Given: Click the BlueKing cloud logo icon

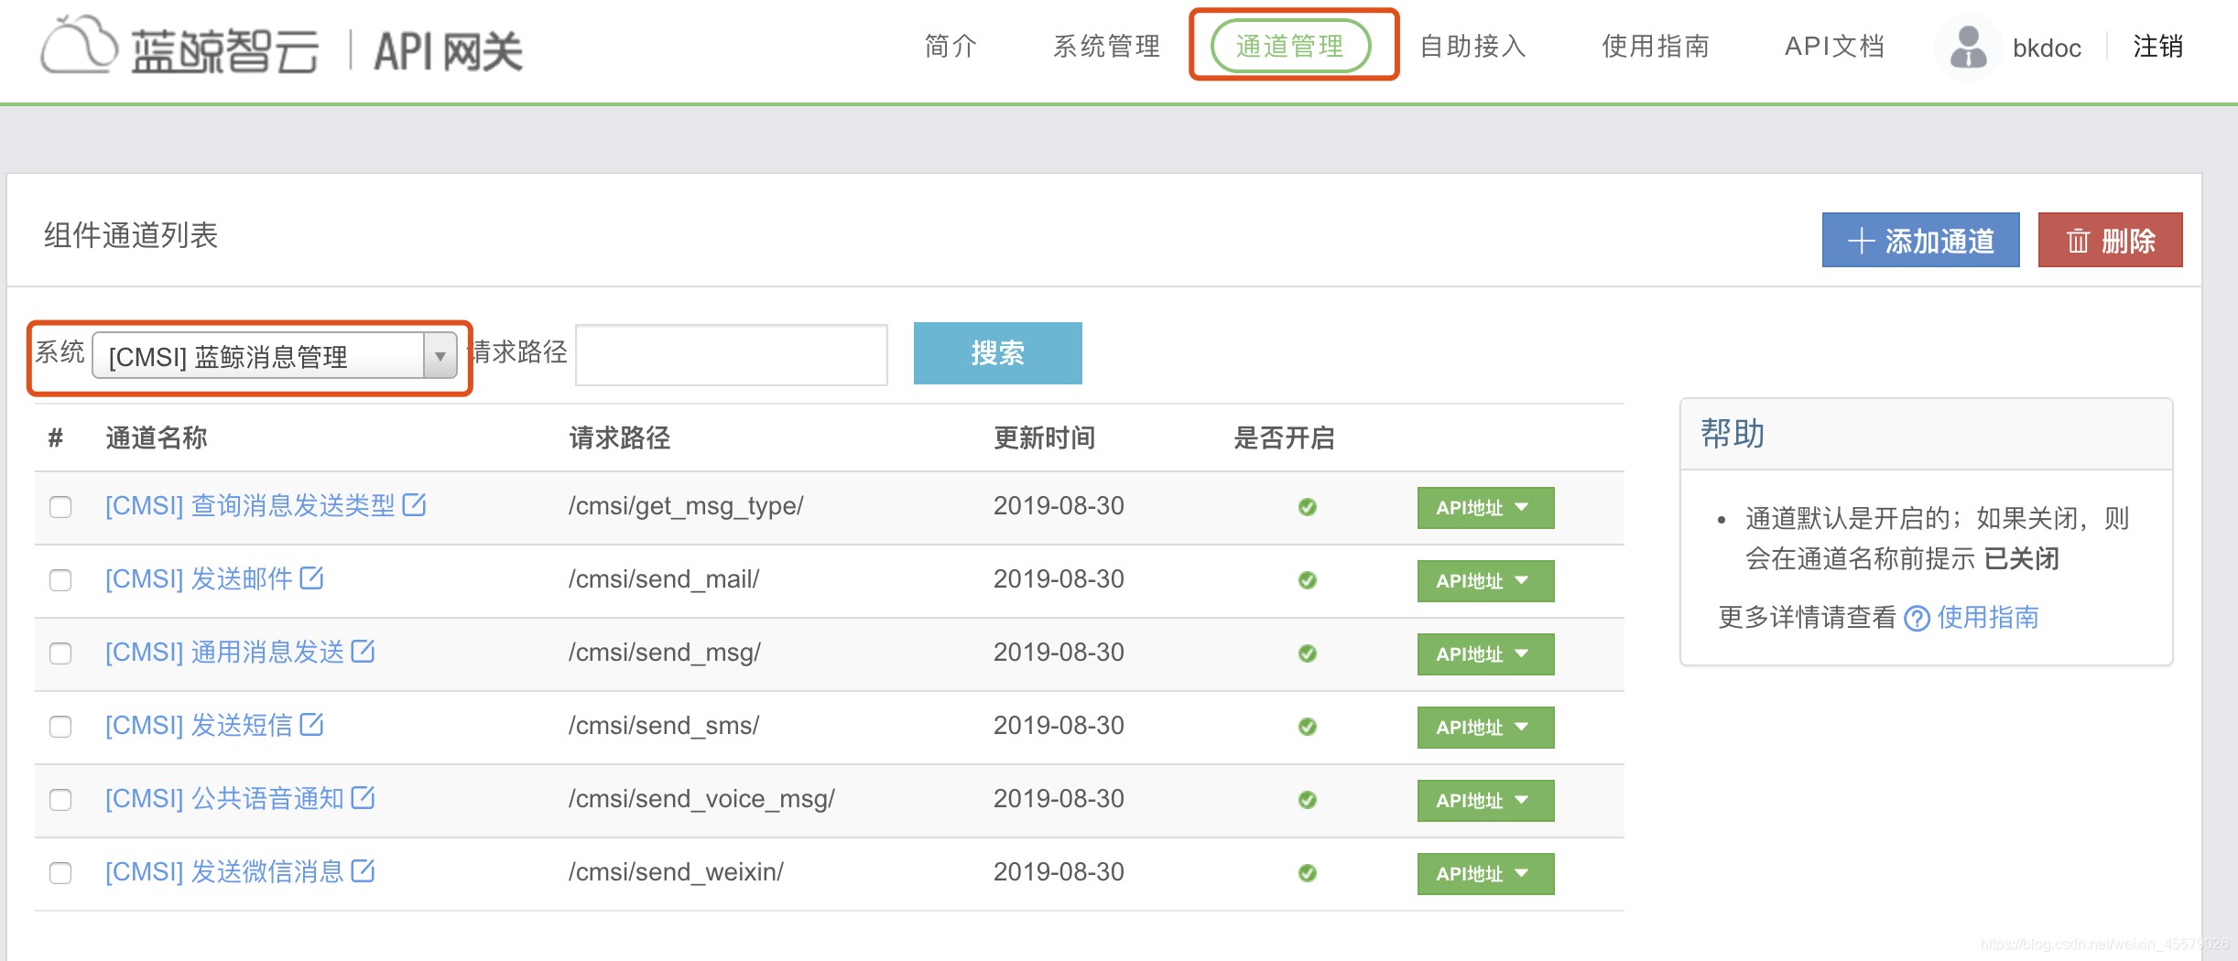Looking at the screenshot, I should click(x=79, y=45).
